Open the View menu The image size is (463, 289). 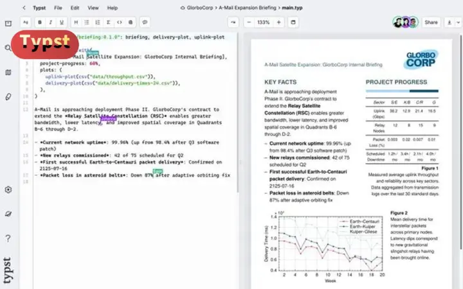tap(93, 8)
